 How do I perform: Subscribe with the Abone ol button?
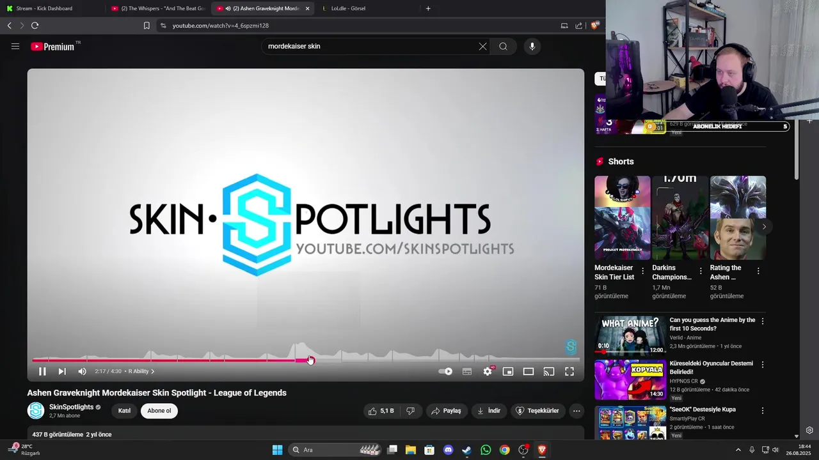(159, 411)
